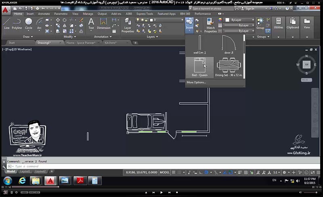Click the Insert block button
Viewport: 323px width, 197px height.
coord(189,25)
